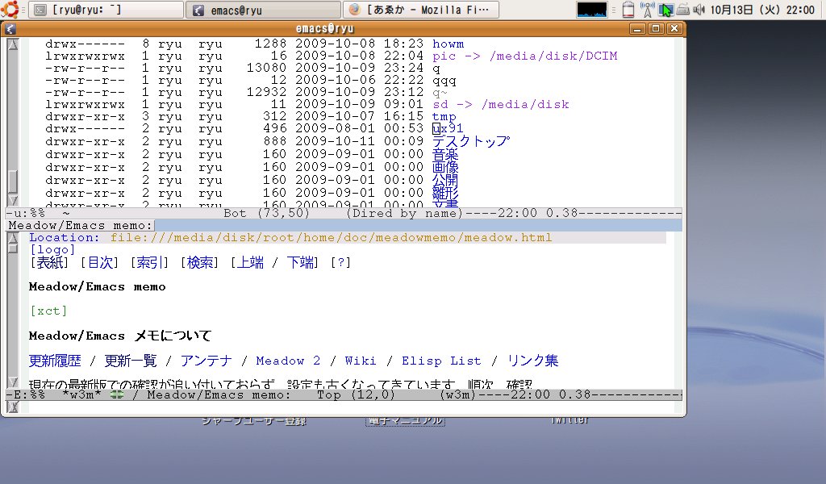826x484 pixels.
Task: Click the green w3m mode line icon
Action: 117,394
